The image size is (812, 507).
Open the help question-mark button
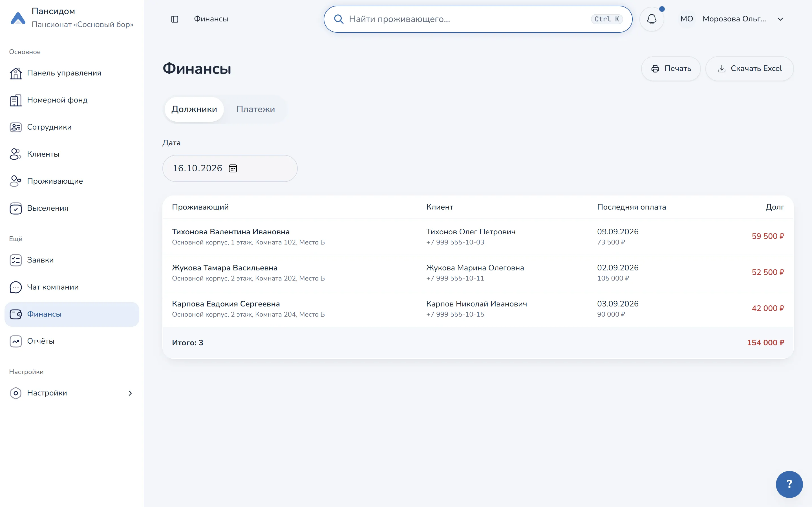point(789,484)
